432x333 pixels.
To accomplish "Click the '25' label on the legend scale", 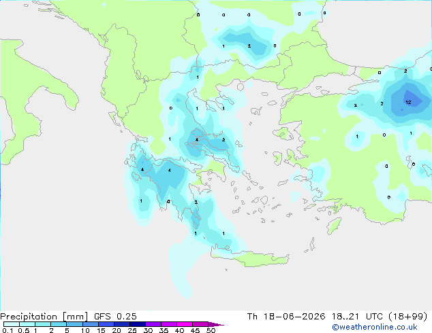I will [x=132, y=330].
